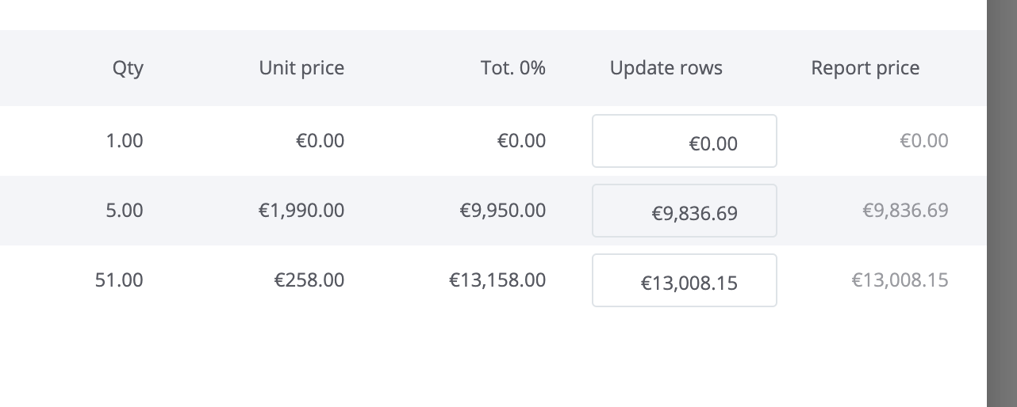Click the €9,836.69 report price value
The image size is (1017, 407).
(x=905, y=211)
